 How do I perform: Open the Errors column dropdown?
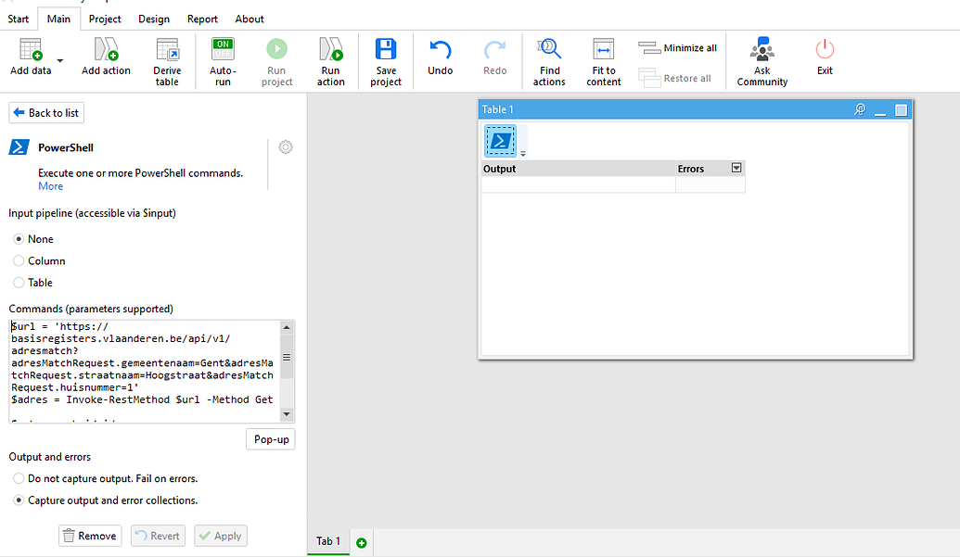pos(736,168)
